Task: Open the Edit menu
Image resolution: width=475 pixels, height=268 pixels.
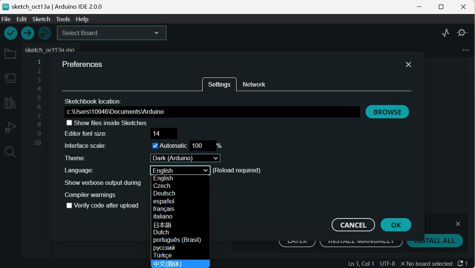Action: [22, 19]
